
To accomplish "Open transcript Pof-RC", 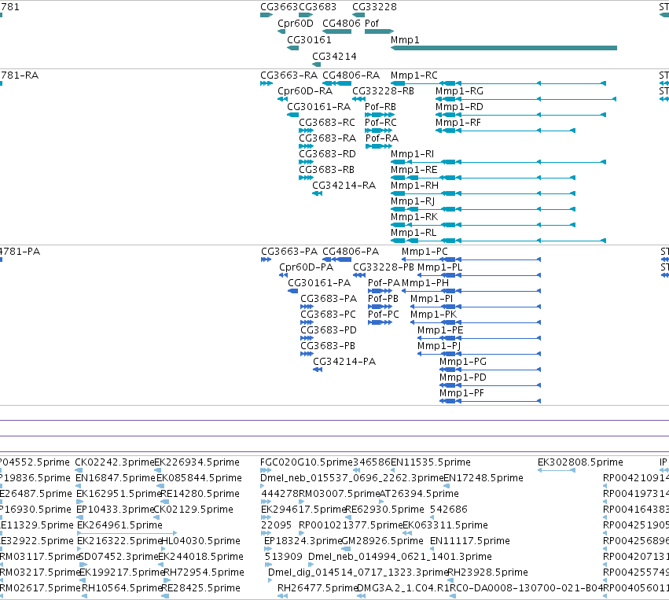I will click(x=380, y=123).
